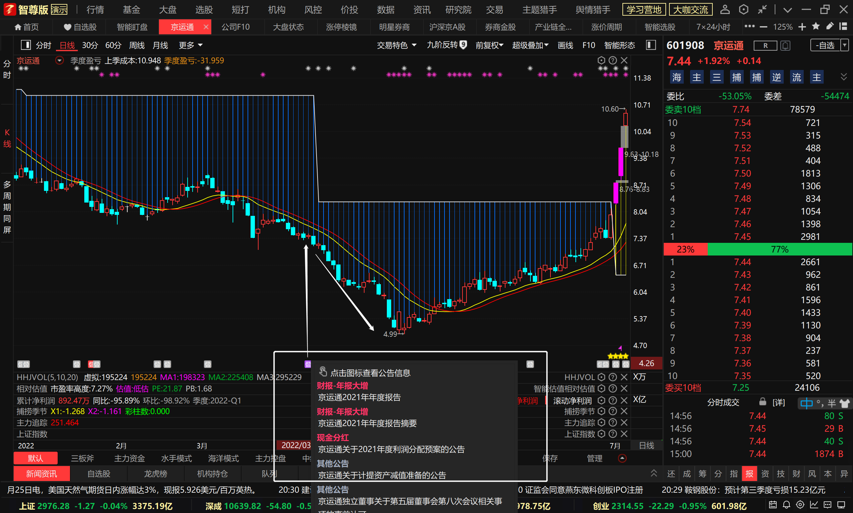Click the shrink-window arrows icon
This screenshot has width=853, height=513.
pos(762,9)
